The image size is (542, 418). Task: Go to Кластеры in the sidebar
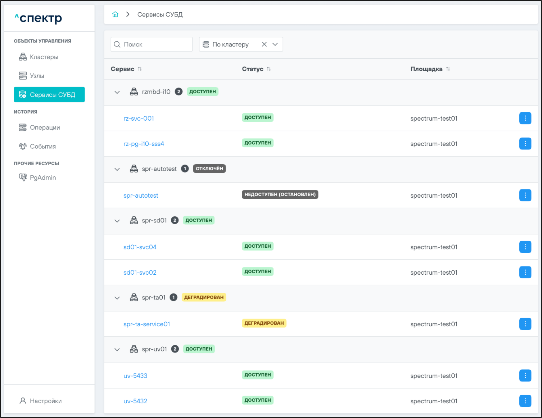(44, 57)
